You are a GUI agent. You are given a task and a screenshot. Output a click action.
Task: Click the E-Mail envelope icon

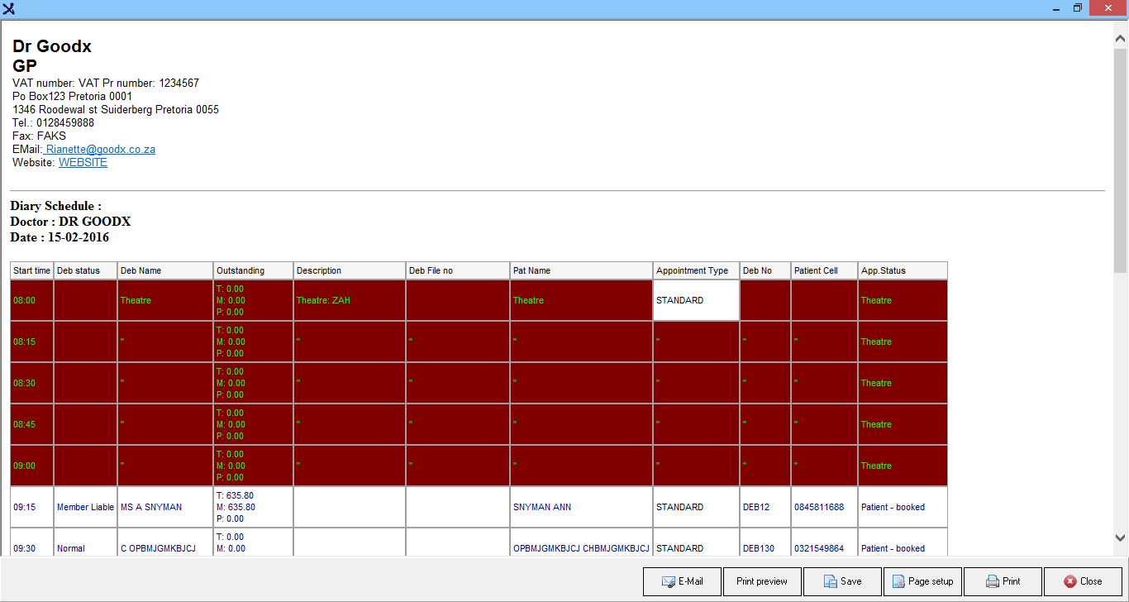[x=669, y=581]
